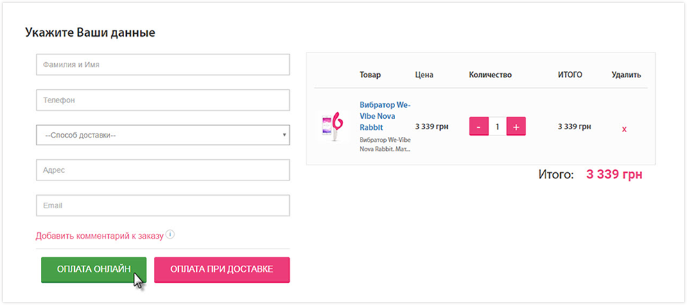This screenshot has width=687, height=305.
Task: Open the 'Вибратор We-Vibe Nova Rabbit' title link
Action: [385, 116]
